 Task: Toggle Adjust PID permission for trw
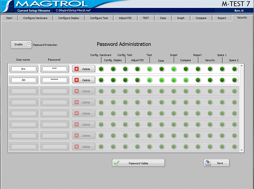point(137,69)
